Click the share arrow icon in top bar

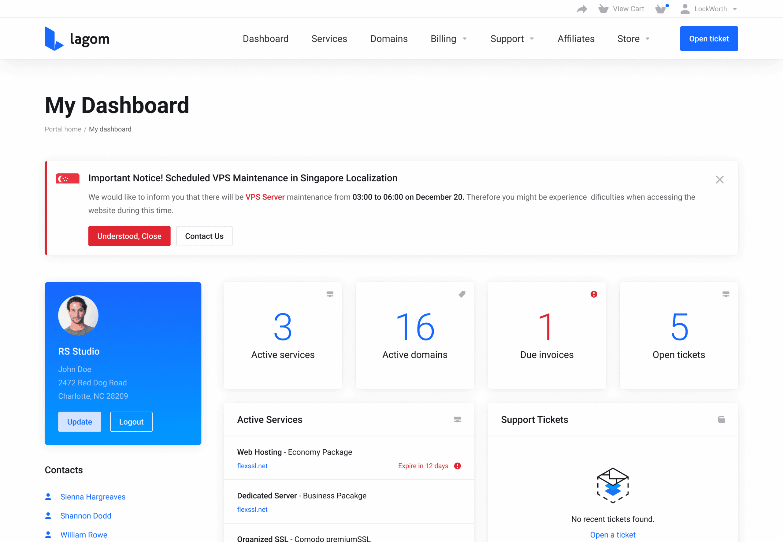pyautogui.click(x=582, y=9)
